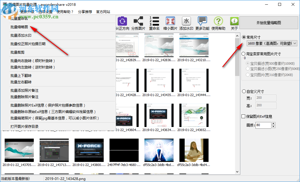The image size is (300, 182).
Task: Select the X-FORCE thumbnail at bottom
Action: point(89,150)
